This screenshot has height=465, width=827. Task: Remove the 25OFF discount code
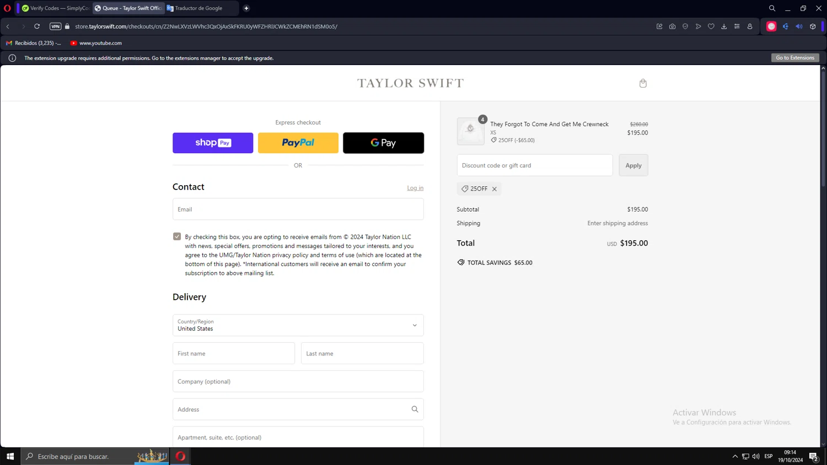(495, 189)
